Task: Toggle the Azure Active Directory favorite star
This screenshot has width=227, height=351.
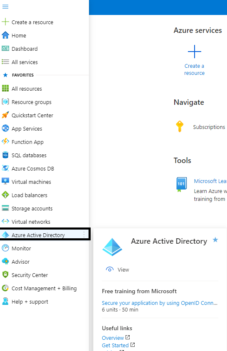Action: (215, 240)
